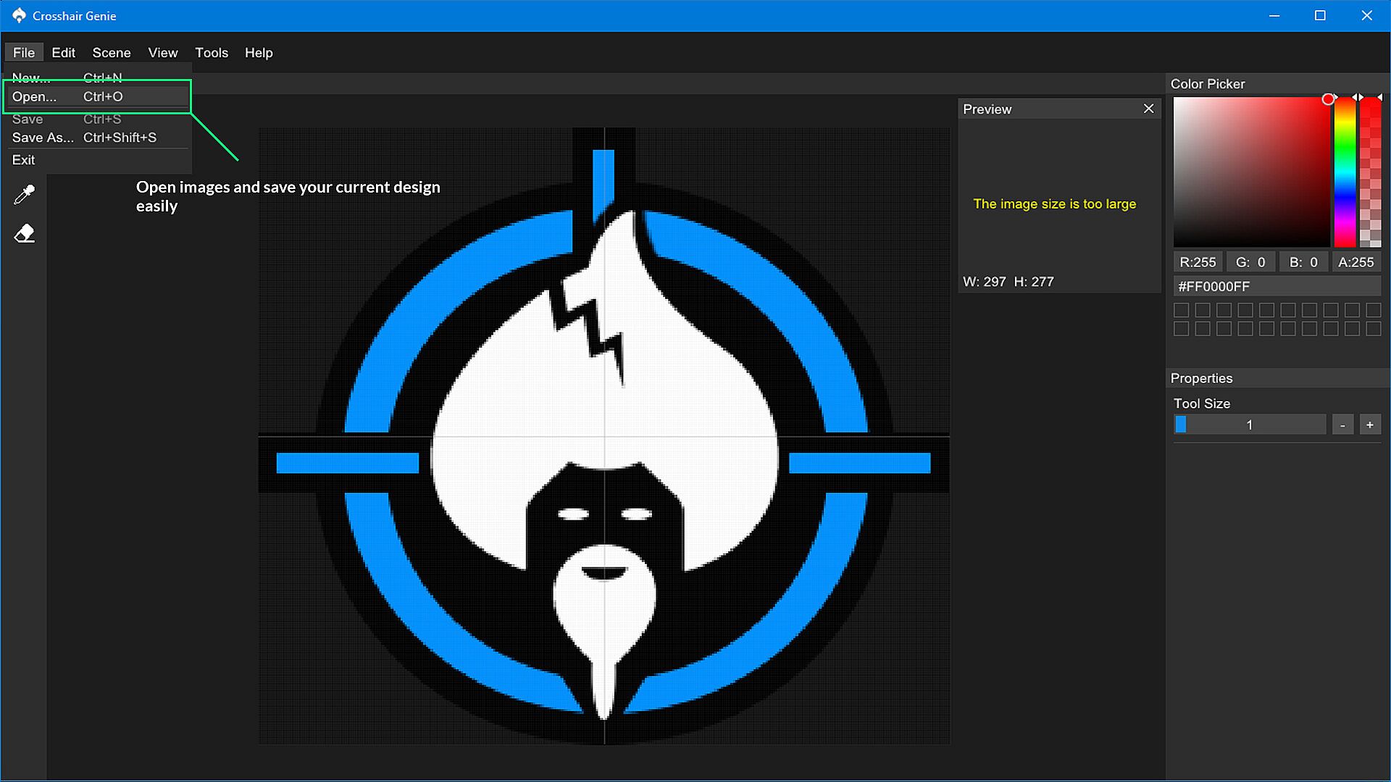
Task: Open the Edit menu
Action: tap(63, 53)
